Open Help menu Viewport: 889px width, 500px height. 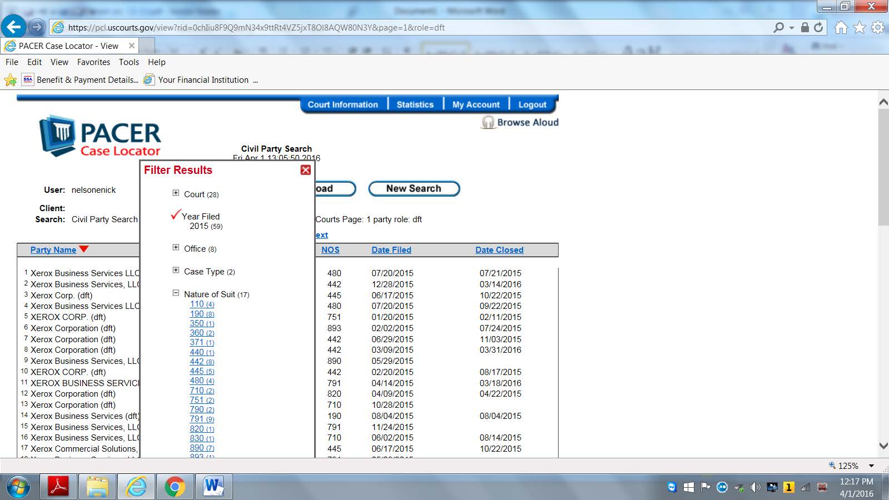click(157, 62)
